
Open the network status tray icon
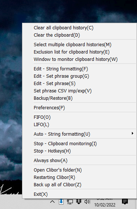[70, 202]
